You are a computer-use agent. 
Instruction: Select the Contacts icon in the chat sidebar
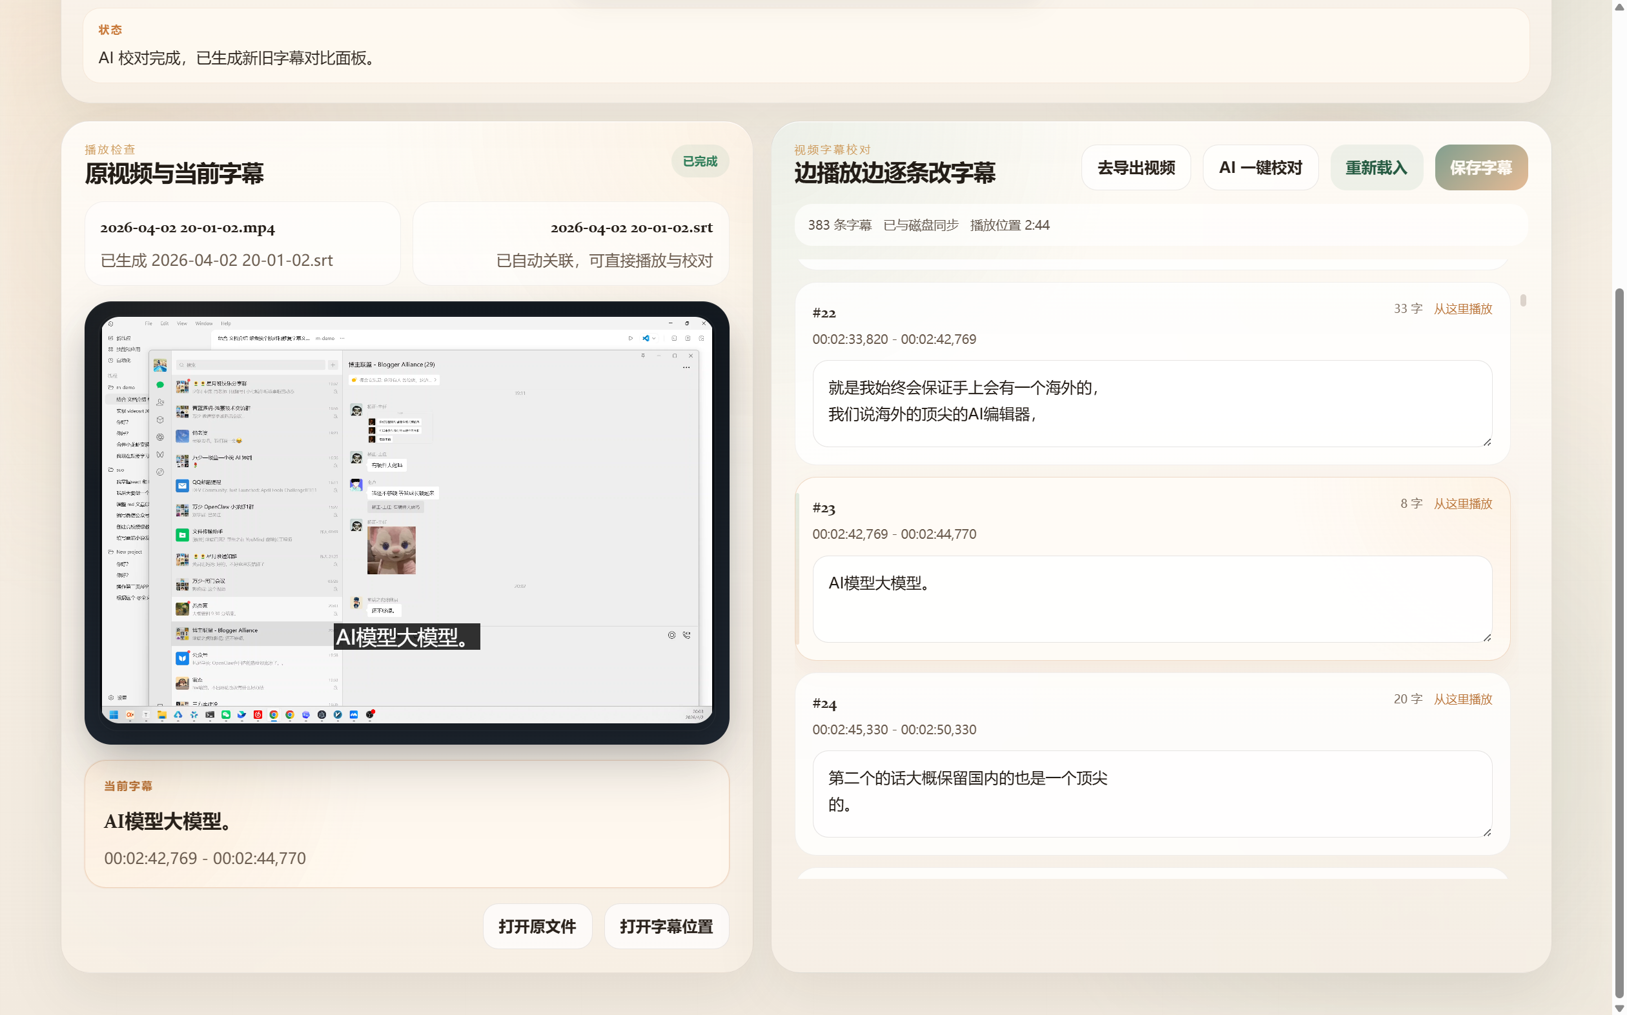160,403
